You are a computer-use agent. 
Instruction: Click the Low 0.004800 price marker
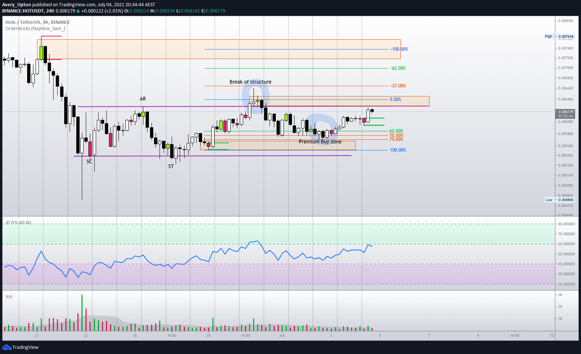pos(560,200)
